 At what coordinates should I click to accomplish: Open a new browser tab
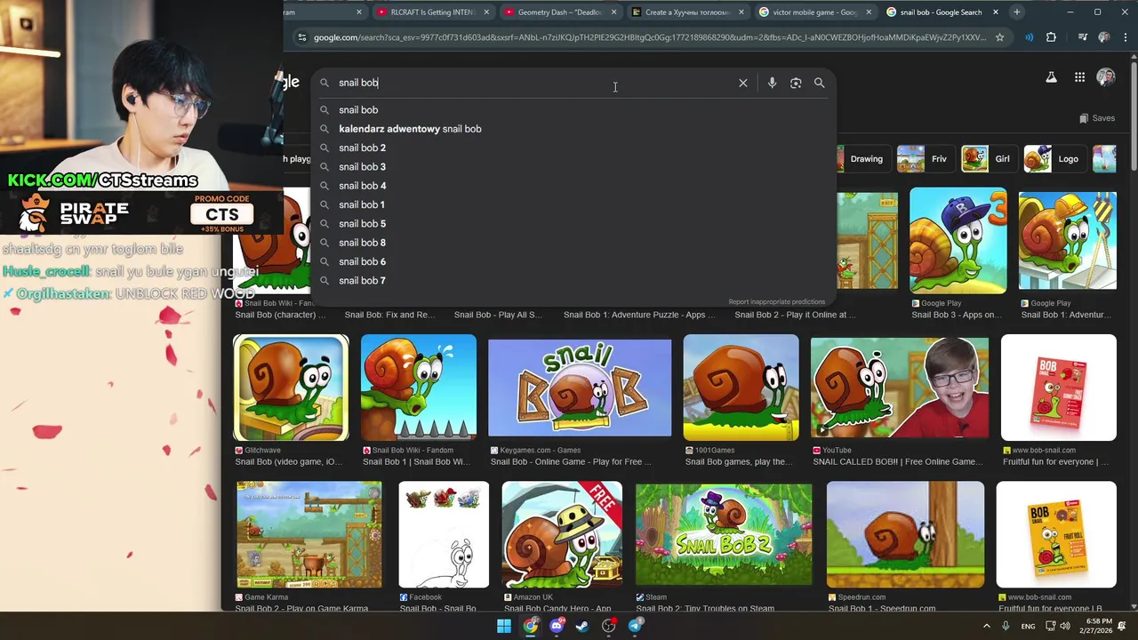[1016, 12]
